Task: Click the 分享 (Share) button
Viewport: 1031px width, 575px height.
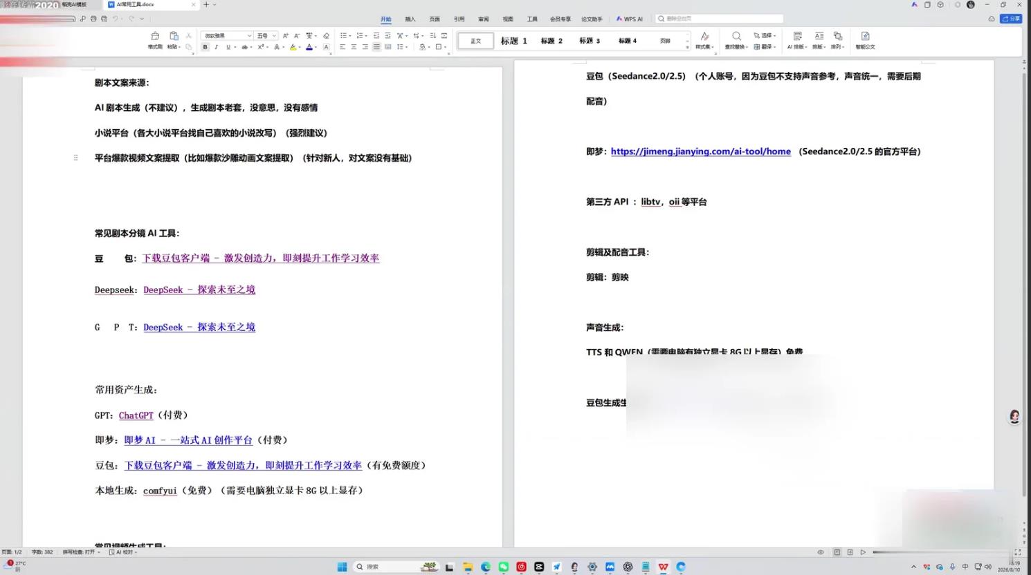Action: [1011, 19]
